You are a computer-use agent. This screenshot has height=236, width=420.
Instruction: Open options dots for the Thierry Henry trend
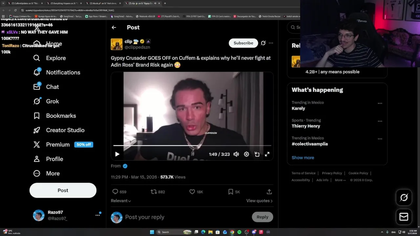pyautogui.click(x=380, y=121)
